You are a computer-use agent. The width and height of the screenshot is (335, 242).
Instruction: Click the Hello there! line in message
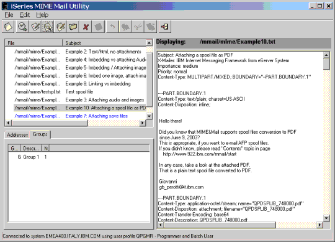(x=170, y=121)
